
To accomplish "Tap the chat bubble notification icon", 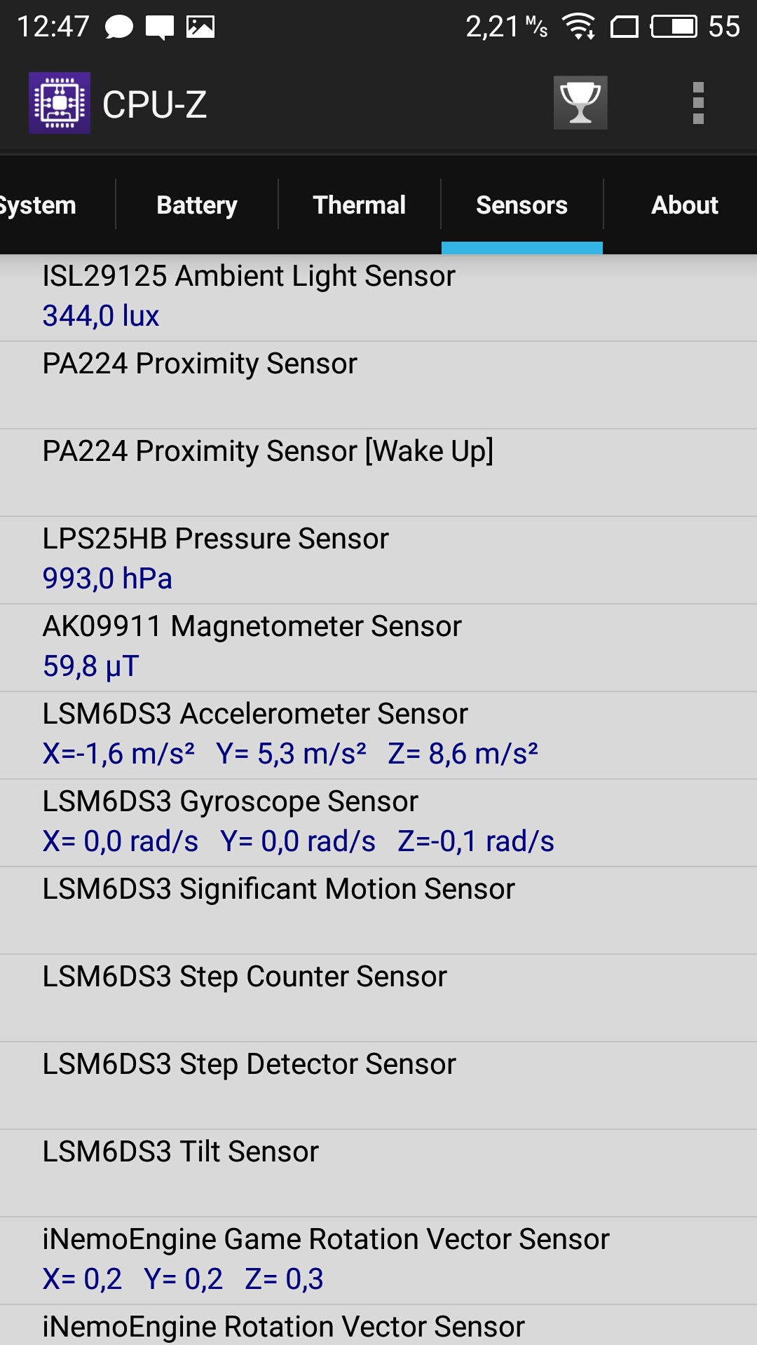I will pyautogui.click(x=118, y=27).
